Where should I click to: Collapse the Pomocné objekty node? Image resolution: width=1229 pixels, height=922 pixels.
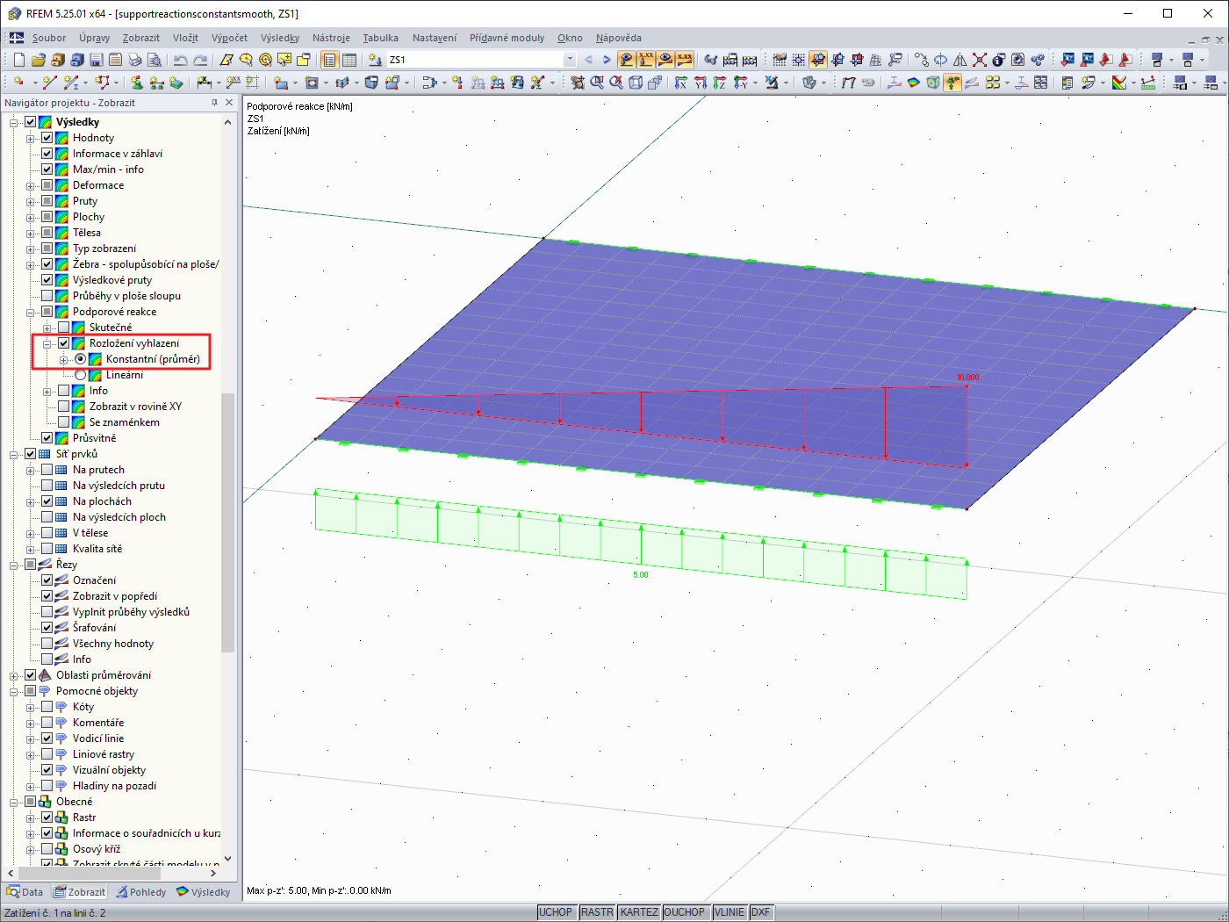point(14,691)
